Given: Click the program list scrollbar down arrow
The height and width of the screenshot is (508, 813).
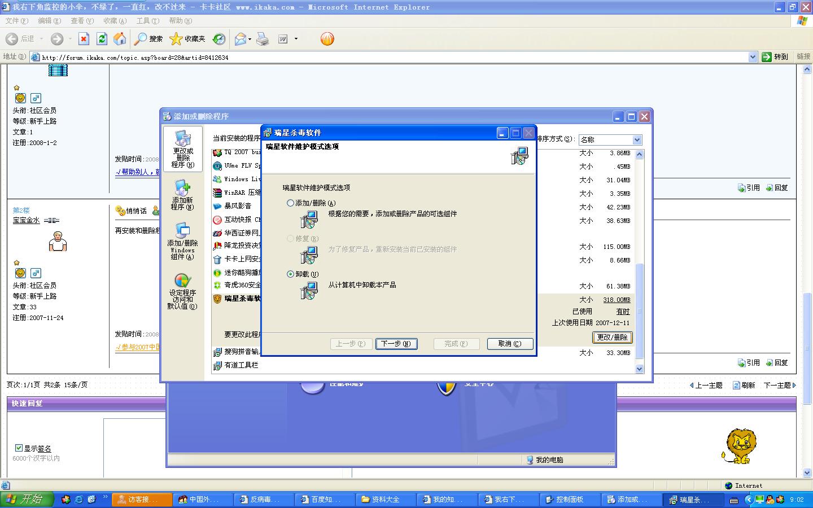Looking at the screenshot, I should click(x=640, y=369).
